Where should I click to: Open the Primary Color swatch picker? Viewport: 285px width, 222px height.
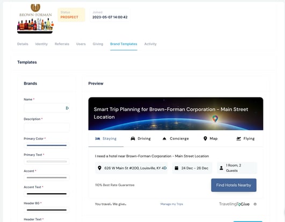tap(47, 145)
